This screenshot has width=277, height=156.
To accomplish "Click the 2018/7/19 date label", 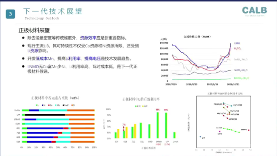I will point(171,84).
